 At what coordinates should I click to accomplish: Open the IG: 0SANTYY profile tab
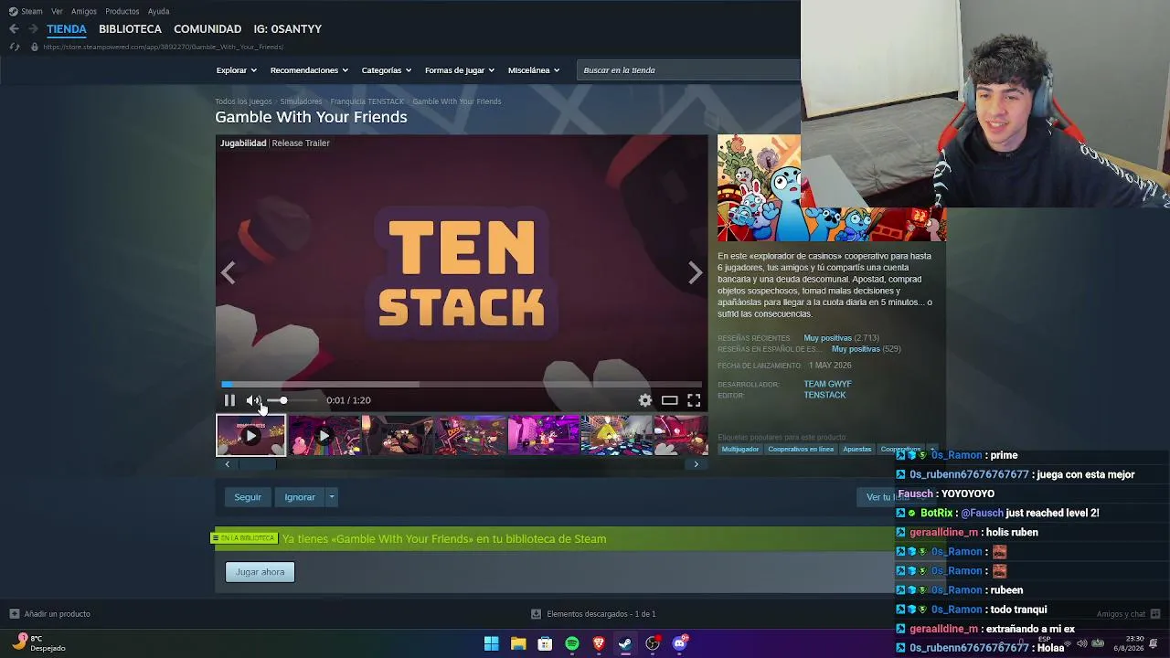click(x=287, y=29)
